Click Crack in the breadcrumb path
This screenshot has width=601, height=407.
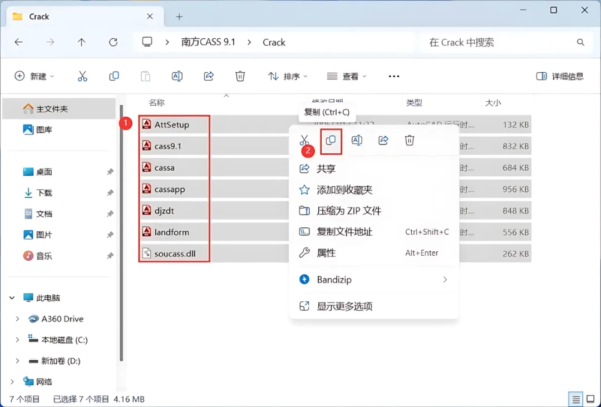pyautogui.click(x=274, y=42)
